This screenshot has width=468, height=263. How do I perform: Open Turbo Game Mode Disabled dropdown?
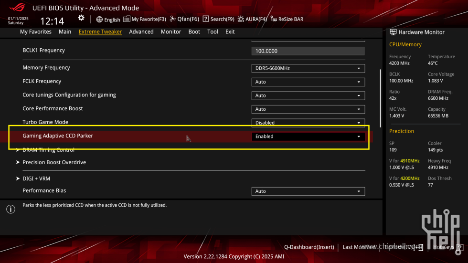point(308,123)
